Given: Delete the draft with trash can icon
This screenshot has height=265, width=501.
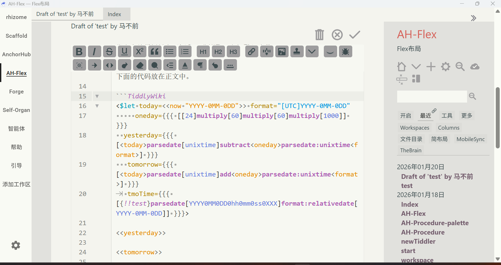Looking at the screenshot, I should [319, 35].
